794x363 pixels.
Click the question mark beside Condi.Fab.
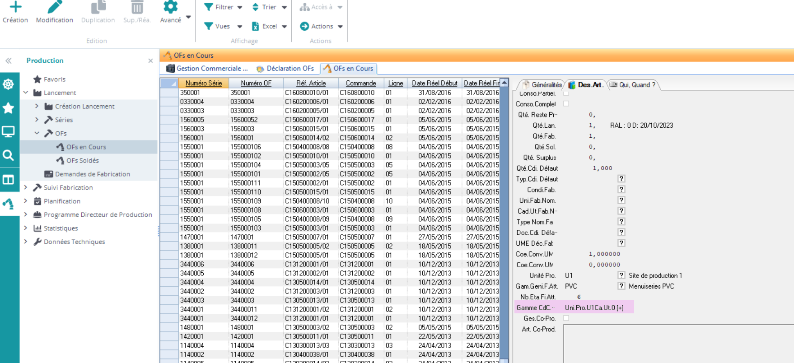pyautogui.click(x=621, y=190)
